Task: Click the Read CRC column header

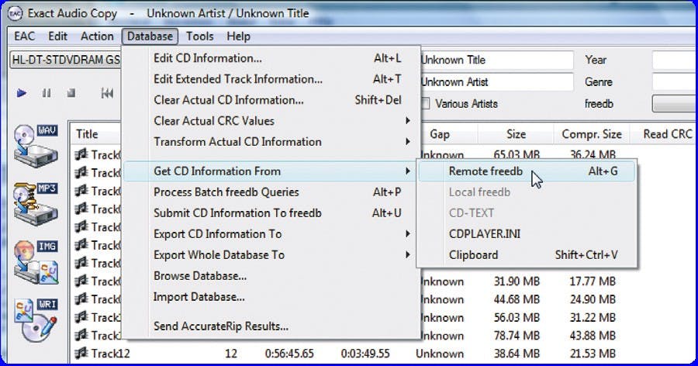Action: (665, 134)
